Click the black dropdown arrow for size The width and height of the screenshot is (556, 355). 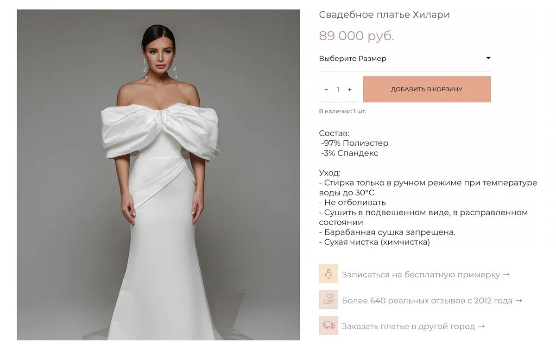coord(488,58)
